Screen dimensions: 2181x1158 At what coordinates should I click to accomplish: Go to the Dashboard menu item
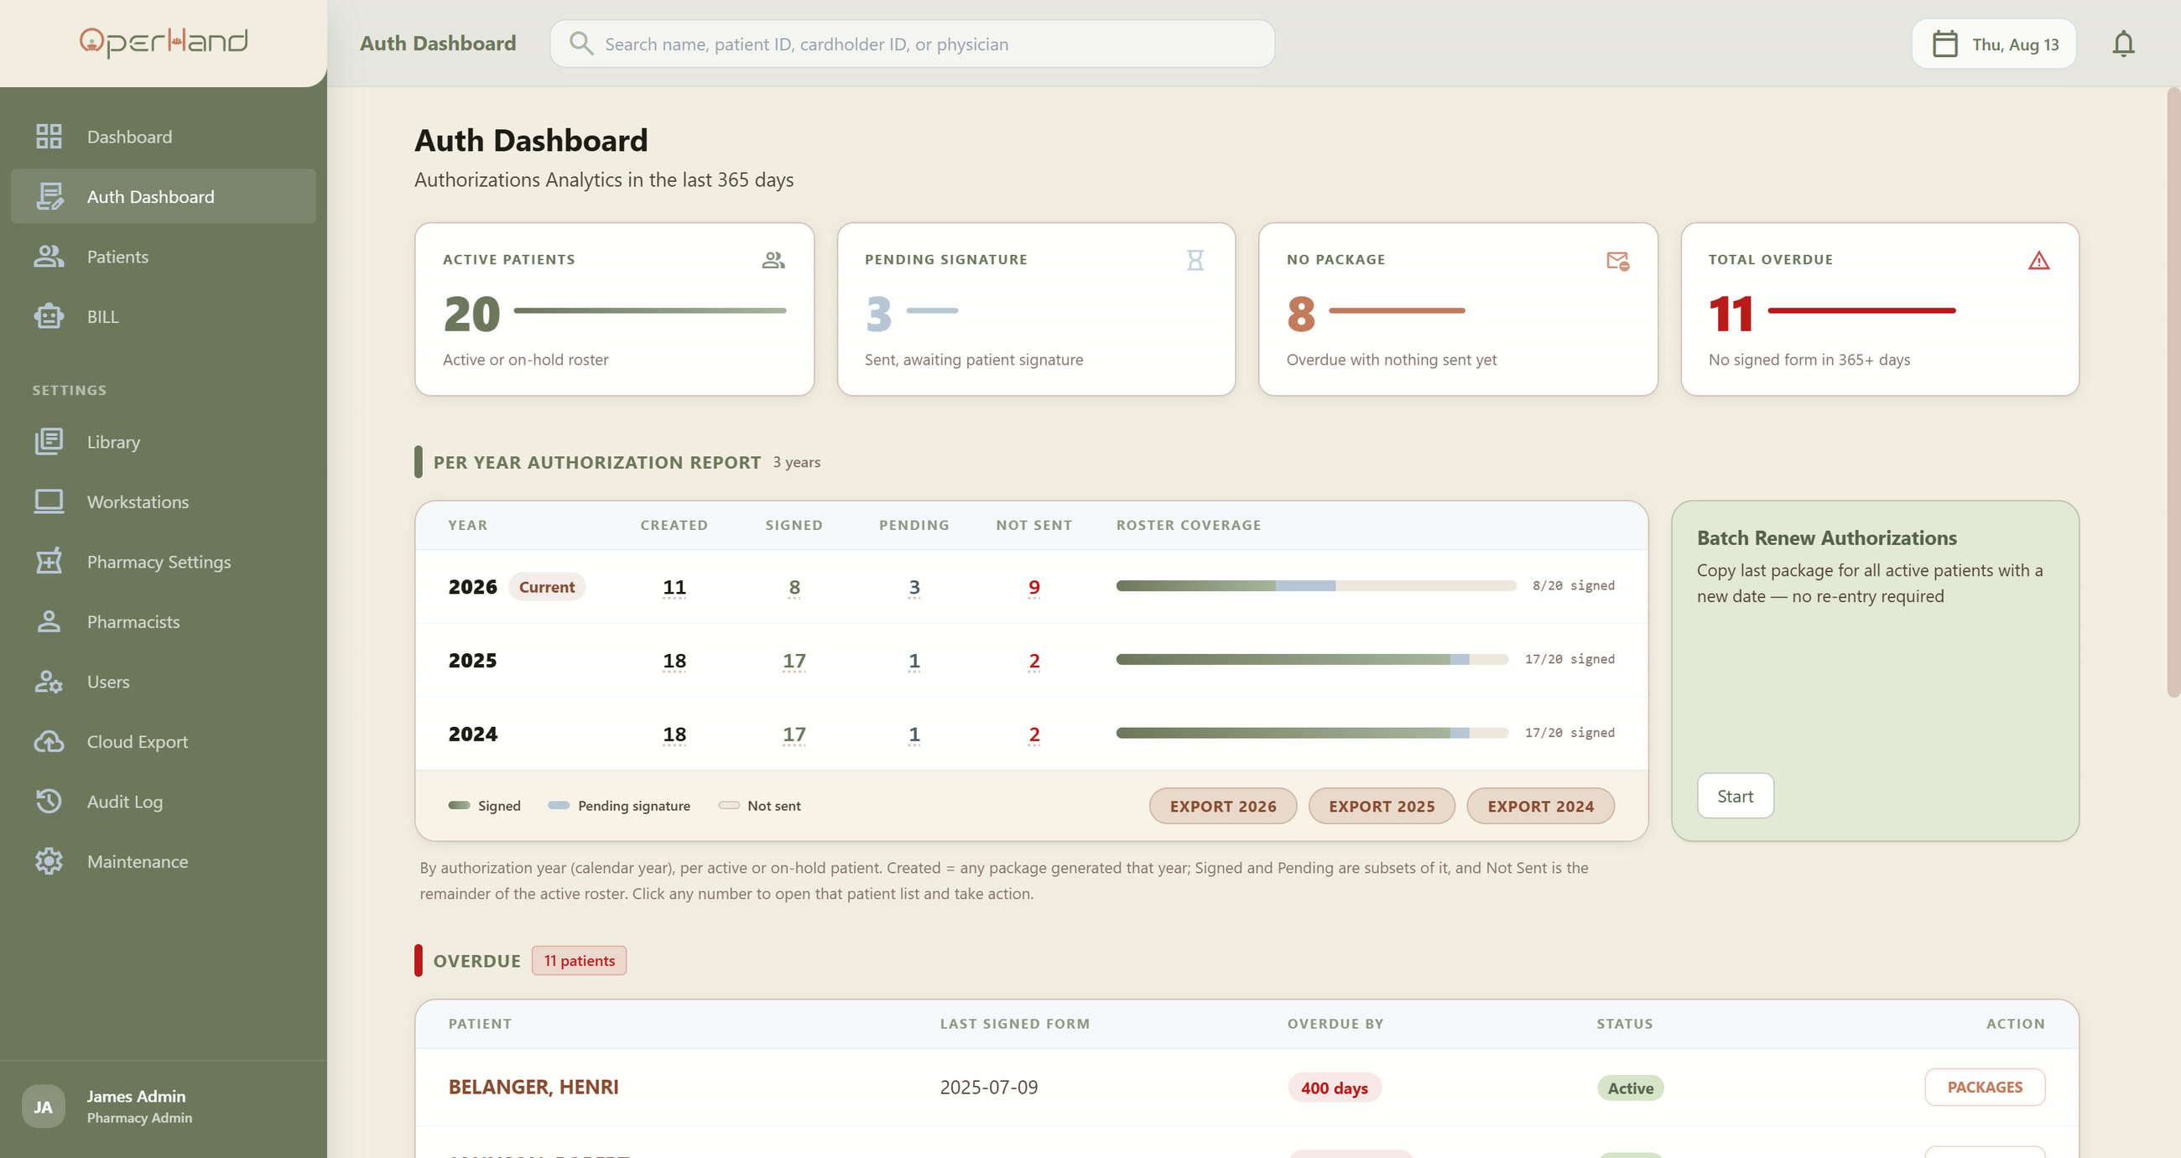pyautogui.click(x=164, y=137)
